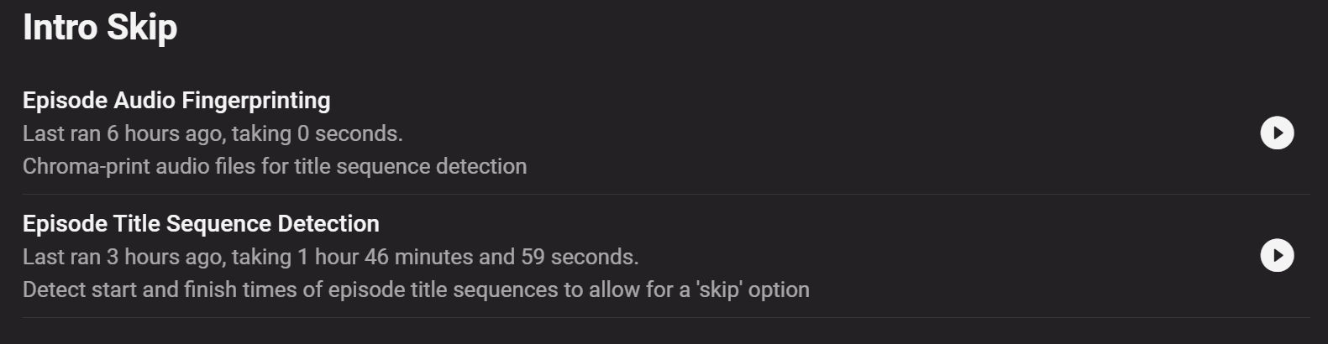Screen dimensions: 1328x344
Task: Launch audio fingerprinting with its round play icon
Action: tap(1277, 133)
